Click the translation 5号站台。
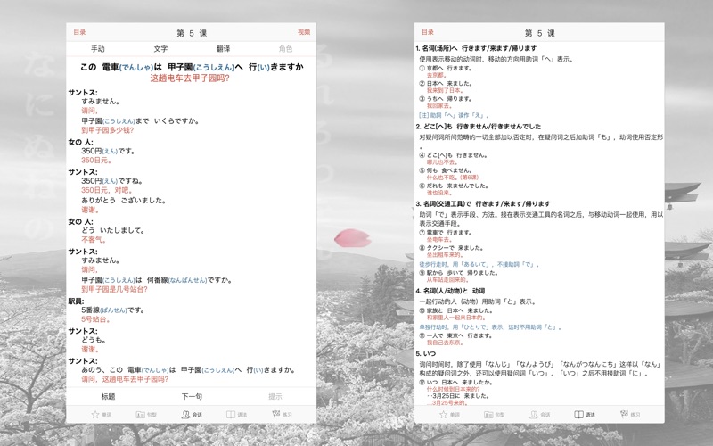Image resolution: width=713 pixels, height=446 pixels. coord(96,319)
